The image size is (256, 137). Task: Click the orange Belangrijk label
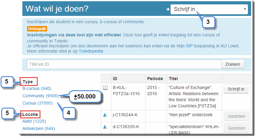click(37, 29)
